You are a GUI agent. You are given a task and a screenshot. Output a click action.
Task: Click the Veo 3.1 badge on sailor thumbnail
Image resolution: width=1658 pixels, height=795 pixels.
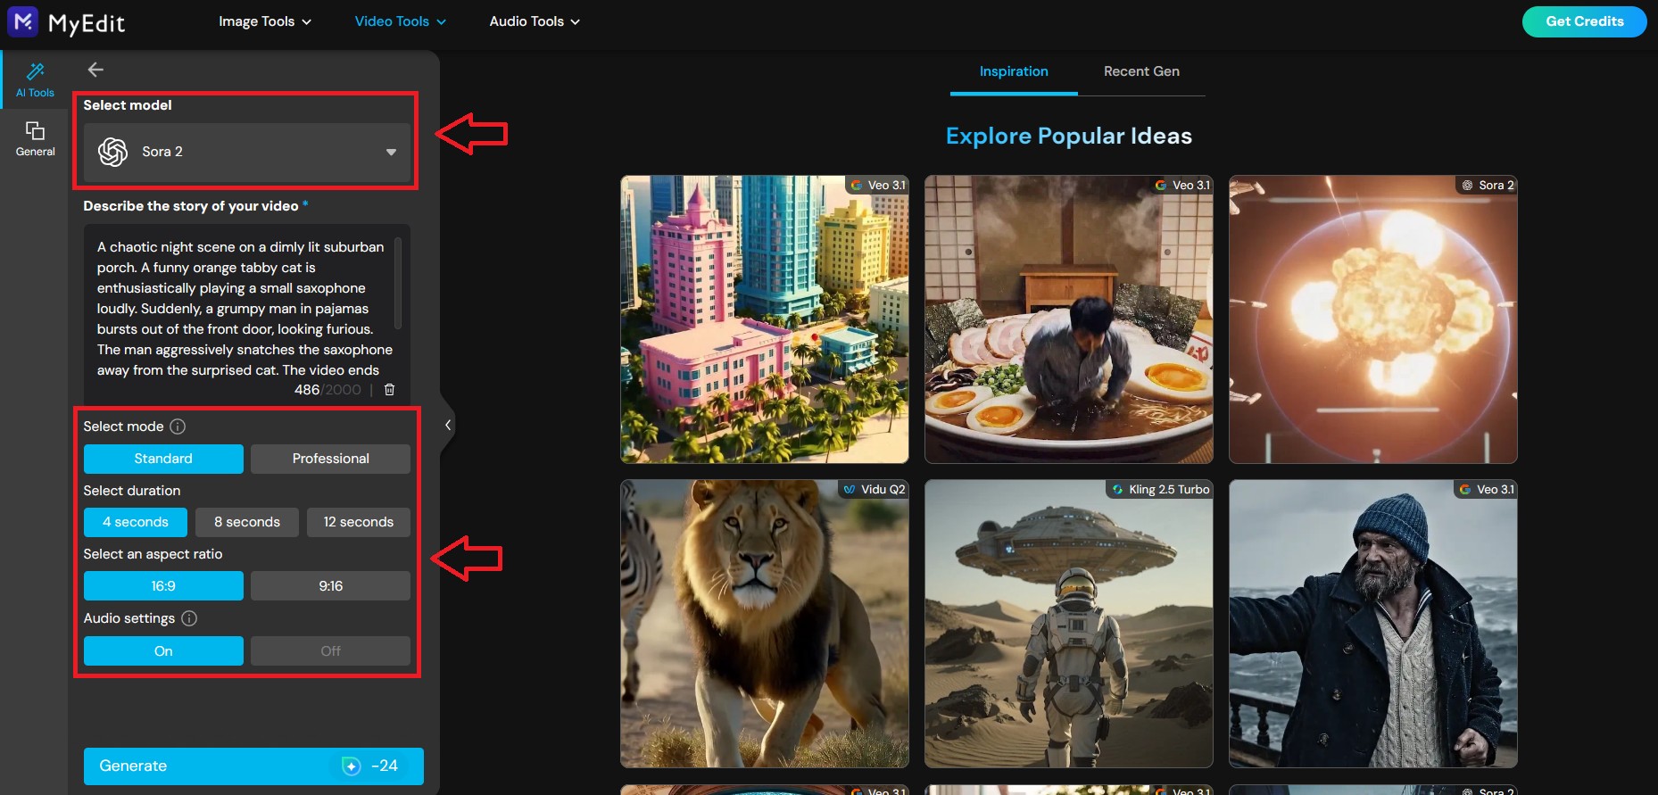[1487, 490]
